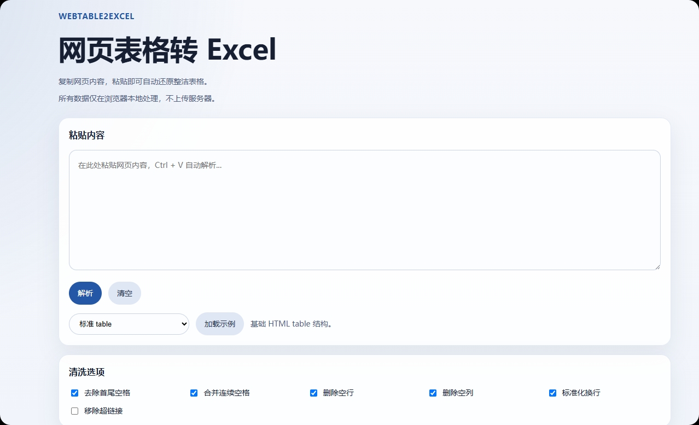Click the 清洗选项 section title
The image size is (699, 425).
click(x=86, y=372)
